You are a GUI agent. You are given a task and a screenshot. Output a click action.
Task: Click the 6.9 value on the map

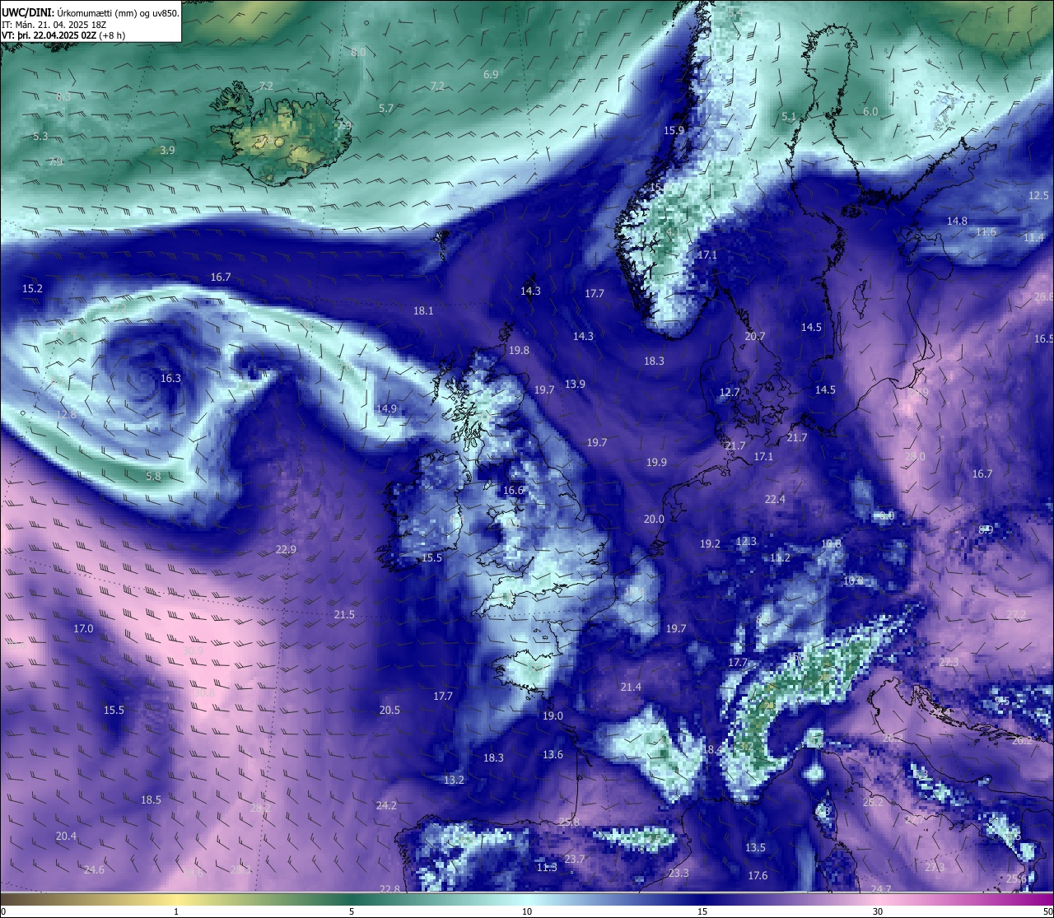pyautogui.click(x=491, y=75)
